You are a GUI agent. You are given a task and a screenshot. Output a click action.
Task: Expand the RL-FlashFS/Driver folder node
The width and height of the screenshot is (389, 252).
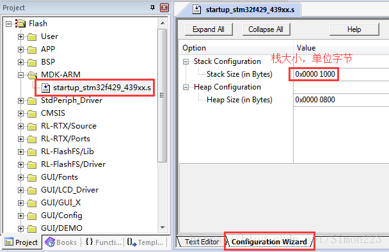(x=21, y=164)
